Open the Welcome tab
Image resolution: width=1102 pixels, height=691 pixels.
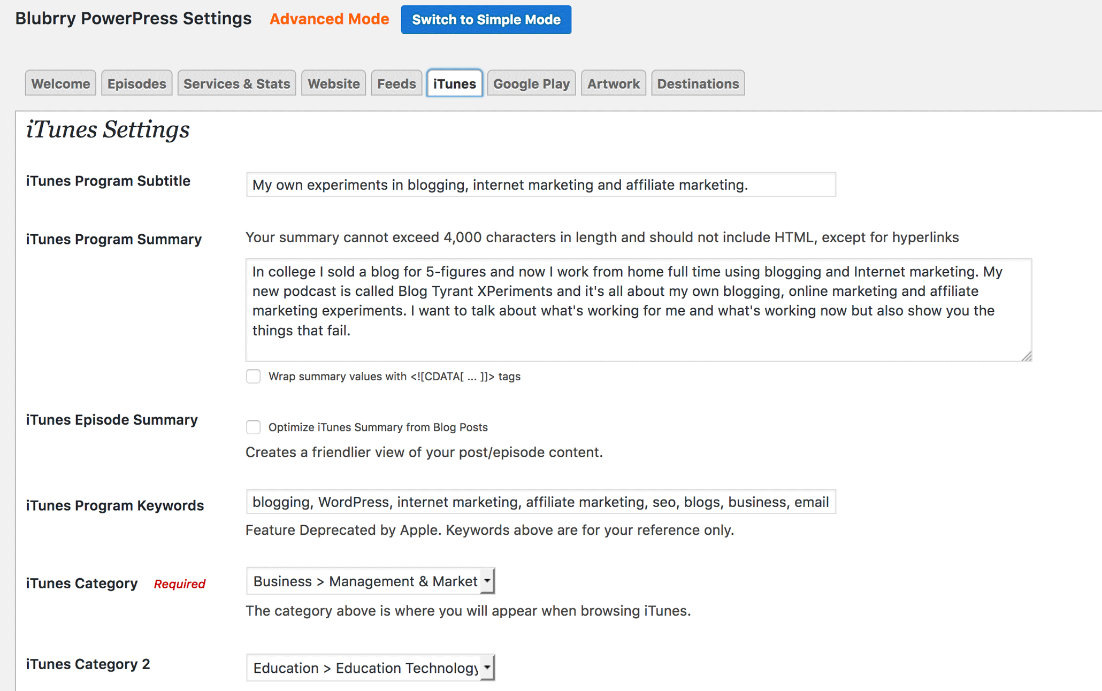(60, 83)
